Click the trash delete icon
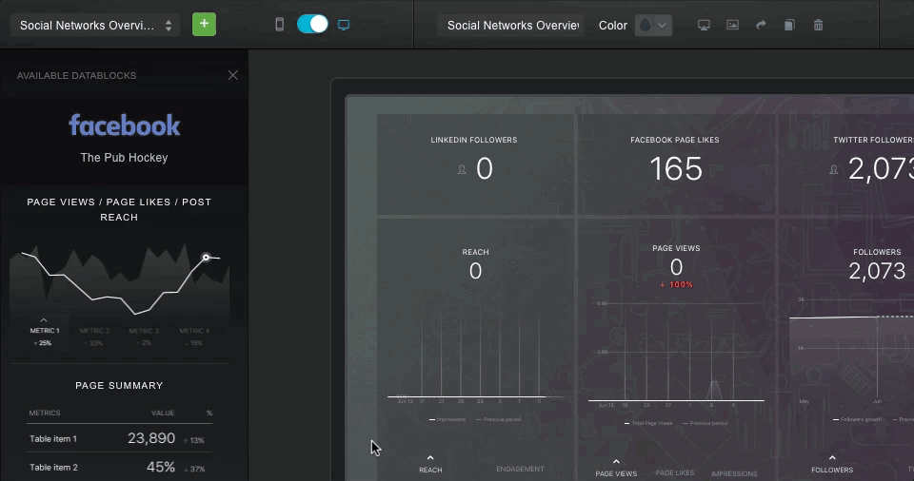This screenshot has width=914, height=481. click(818, 25)
